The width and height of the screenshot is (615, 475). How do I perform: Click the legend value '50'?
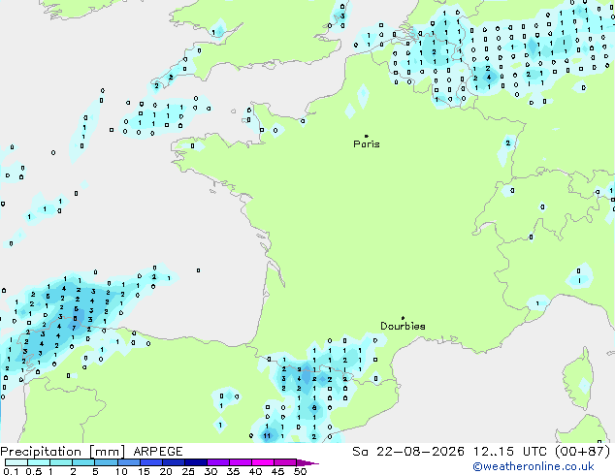click(x=300, y=471)
